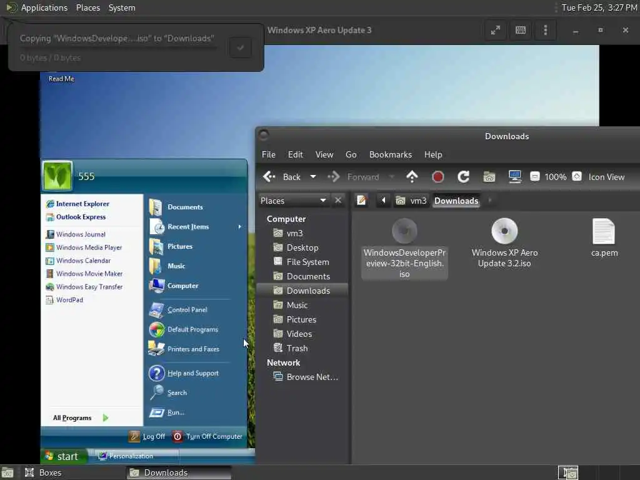The height and width of the screenshot is (480, 640).
Task: Select Videos in Places sidebar
Action: click(x=302, y=334)
